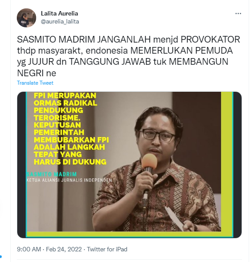The height and width of the screenshot is (262, 250).
Task: Click the blue dot at the left edge
Action: point(1,257)
